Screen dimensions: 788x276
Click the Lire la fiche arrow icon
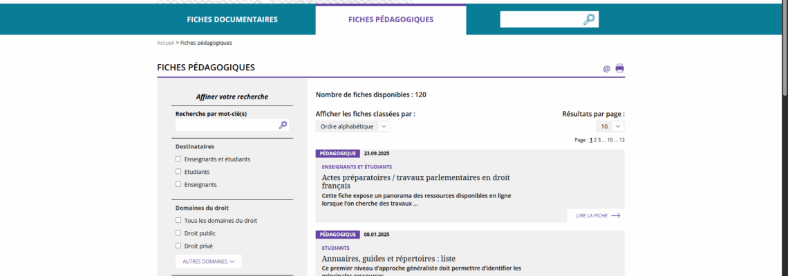(x=615, y=216)
